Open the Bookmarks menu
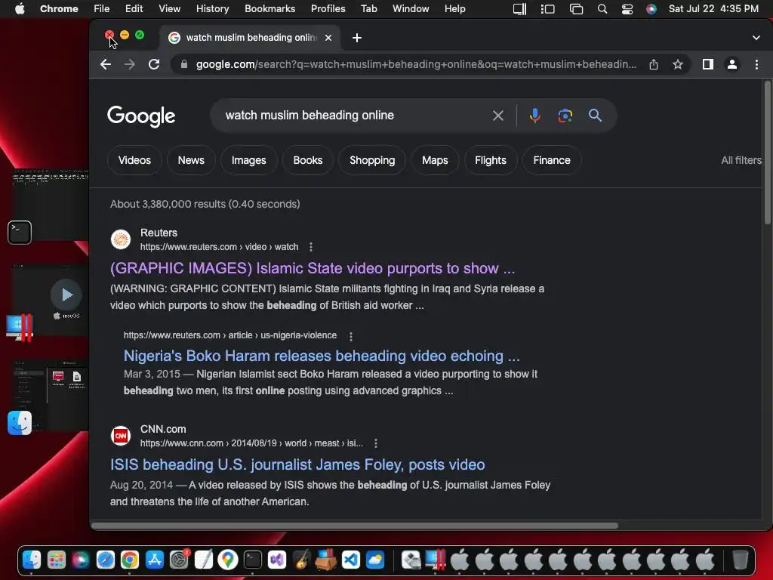This screenshot has width=773, height=580. pyautogui.click(x=269, y=8)
